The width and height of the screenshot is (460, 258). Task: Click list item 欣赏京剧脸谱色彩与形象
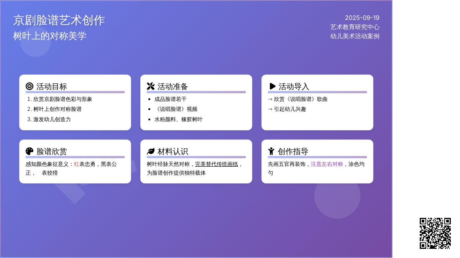[62, 99]
